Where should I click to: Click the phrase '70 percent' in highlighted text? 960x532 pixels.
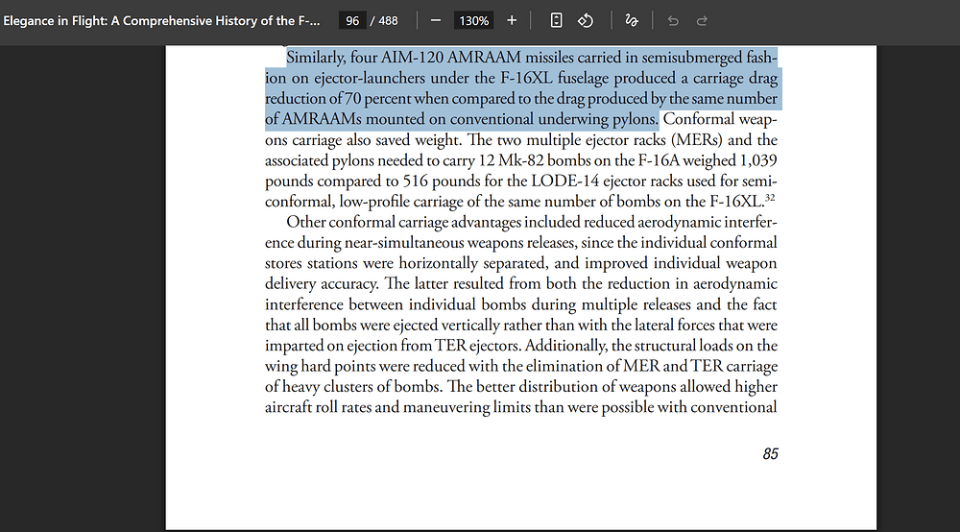coord(377,99)
